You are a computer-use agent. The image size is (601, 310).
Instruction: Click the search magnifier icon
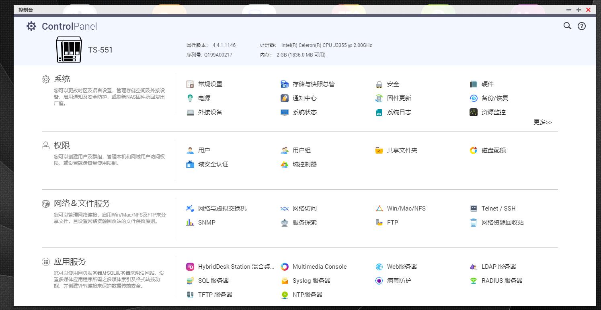(567, 26)
